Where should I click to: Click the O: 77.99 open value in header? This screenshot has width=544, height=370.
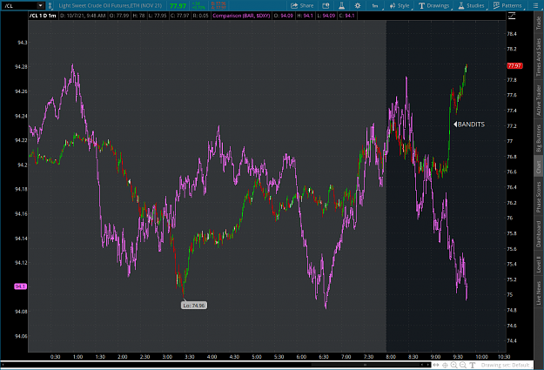[x=120, y=16]
